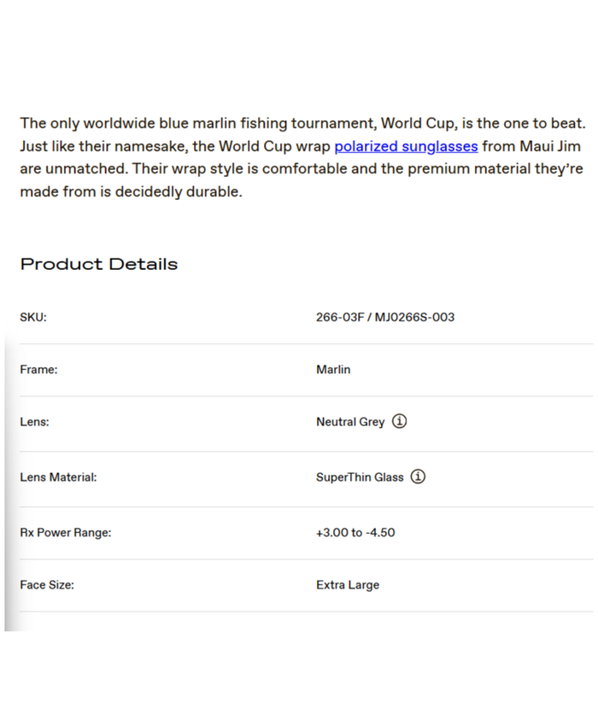The height and width of the screenshot is (726, 598).
Task: Click the SuperThin Glass text
Action: [x=360, y=477]
